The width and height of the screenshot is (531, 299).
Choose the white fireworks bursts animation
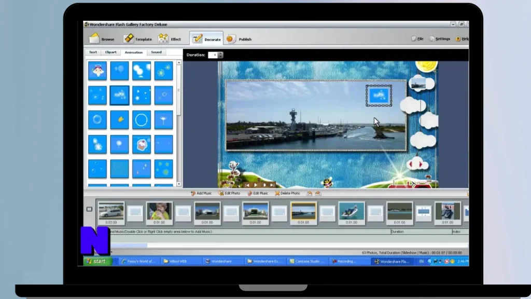point(97,144)
